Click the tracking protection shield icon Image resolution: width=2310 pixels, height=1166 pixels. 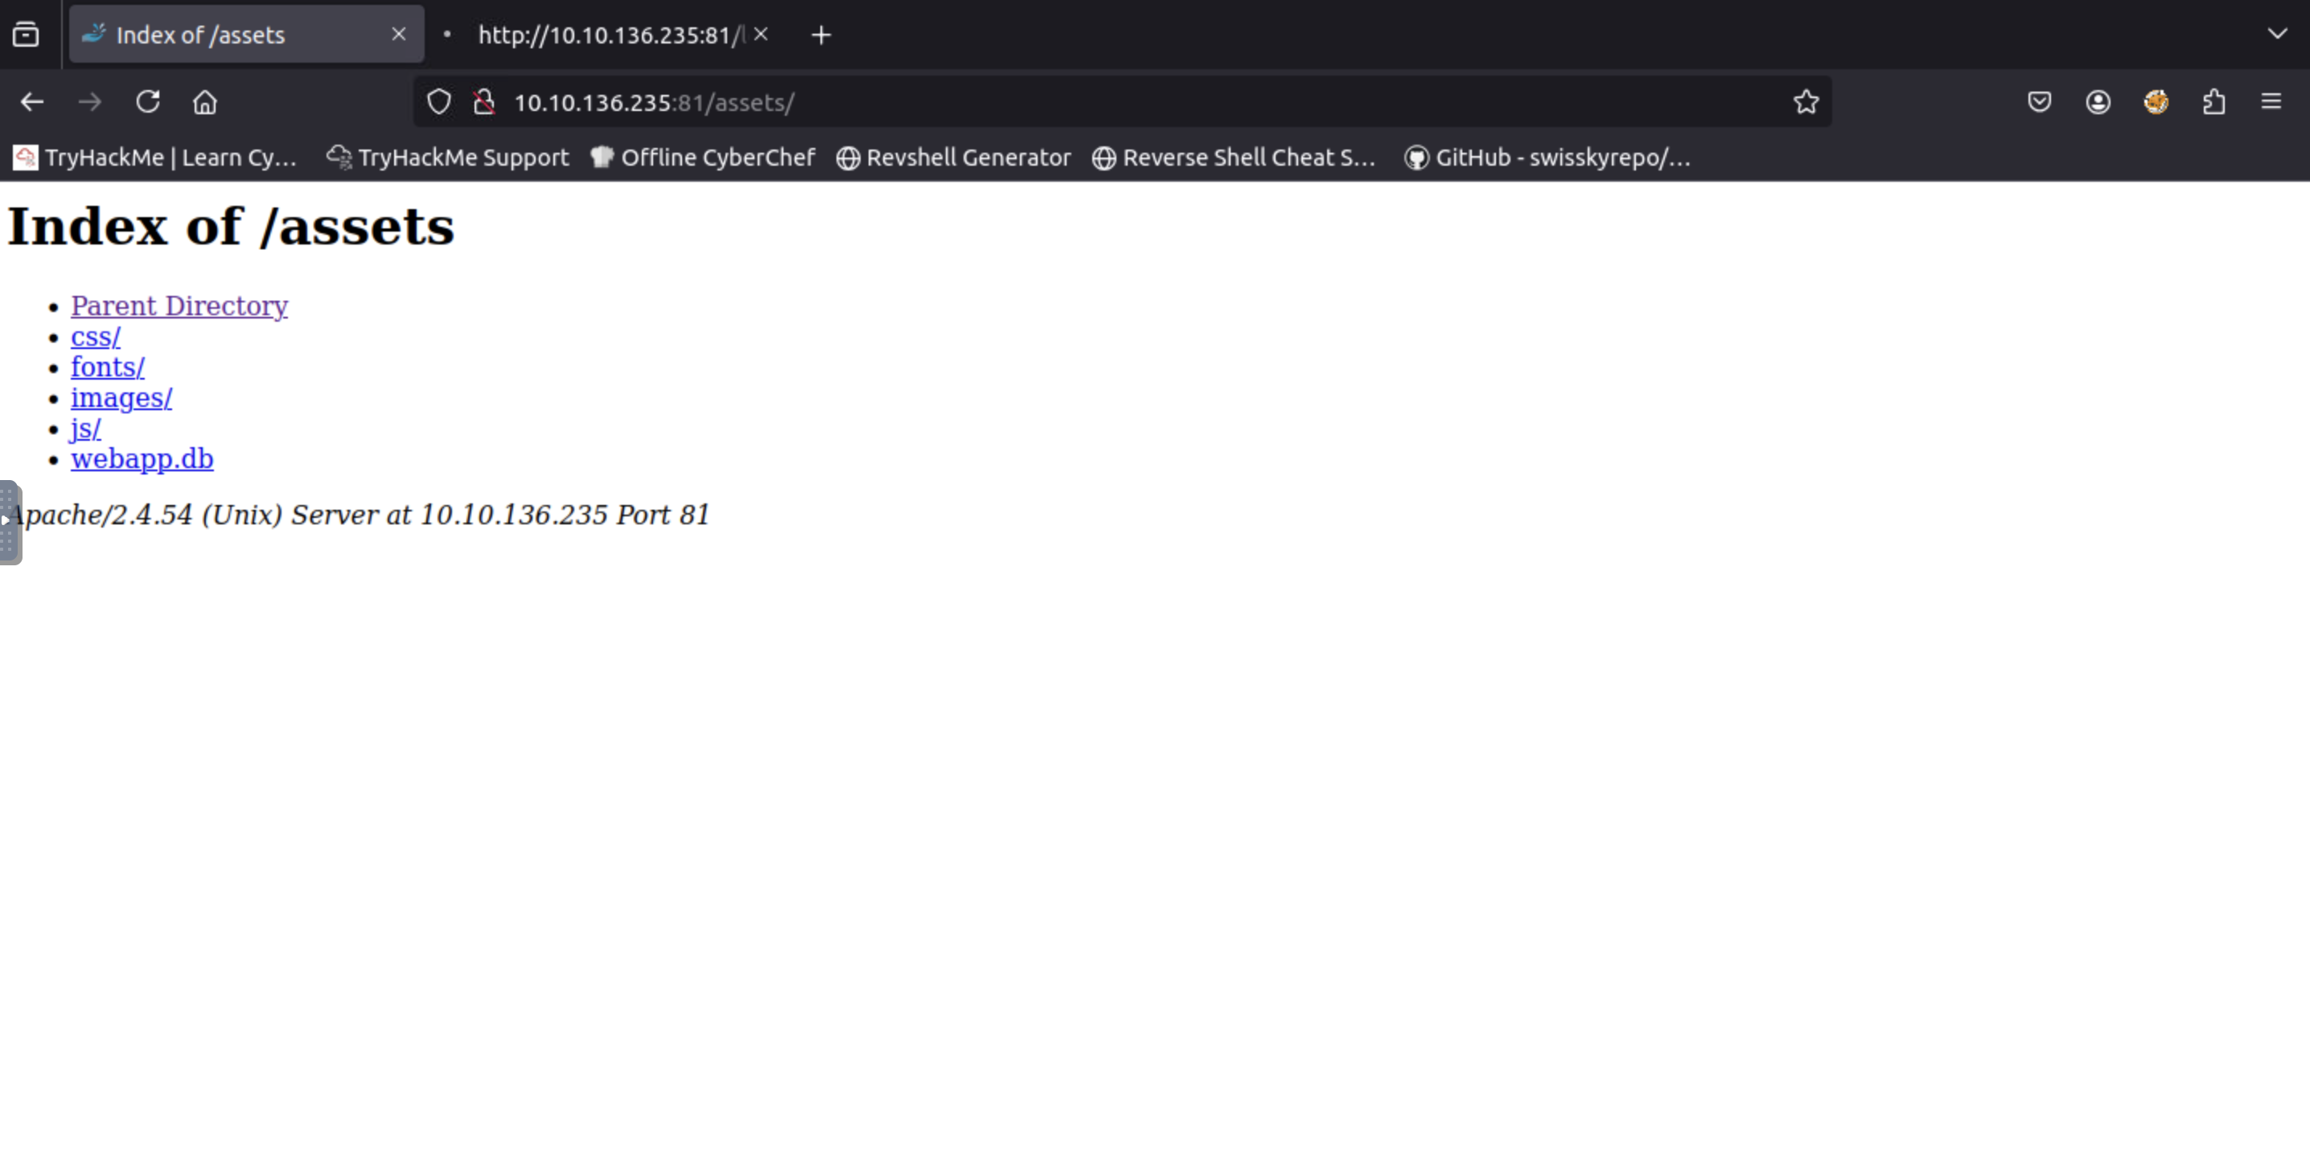point(438,102)
